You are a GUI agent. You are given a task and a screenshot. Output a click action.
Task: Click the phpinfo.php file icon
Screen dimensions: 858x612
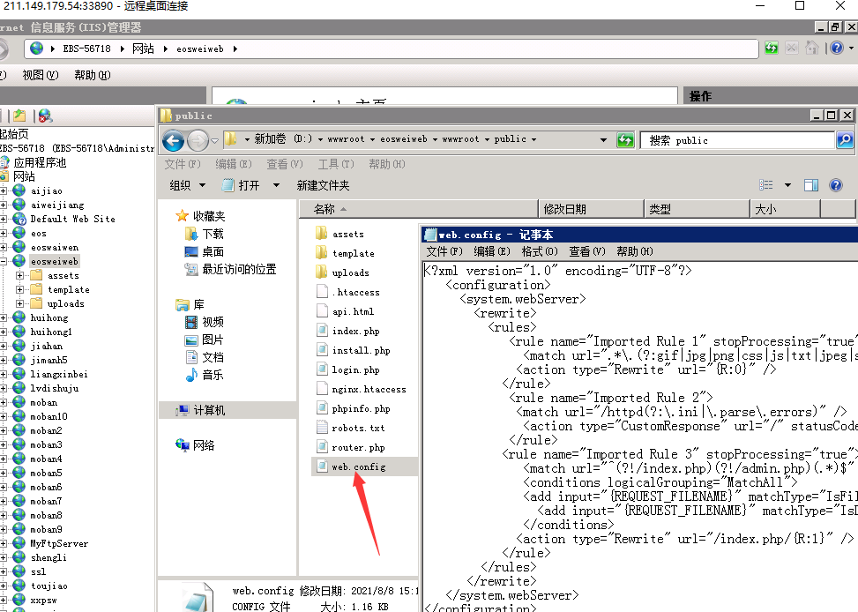[323, 409]
